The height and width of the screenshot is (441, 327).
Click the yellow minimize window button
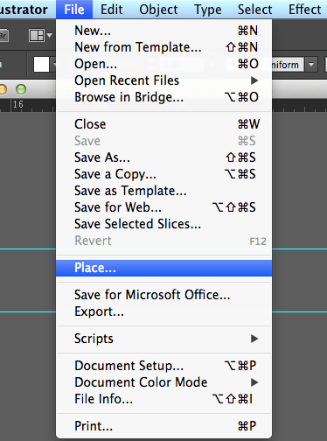click(3, 89)
